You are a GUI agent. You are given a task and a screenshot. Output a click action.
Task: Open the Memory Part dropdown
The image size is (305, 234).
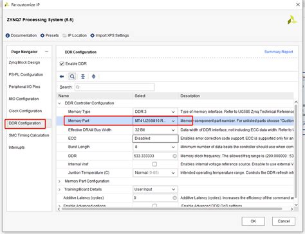(155, 121)
